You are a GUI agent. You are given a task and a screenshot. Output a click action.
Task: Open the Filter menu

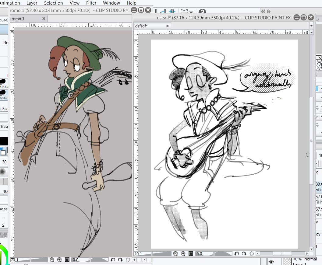point(91,3)
